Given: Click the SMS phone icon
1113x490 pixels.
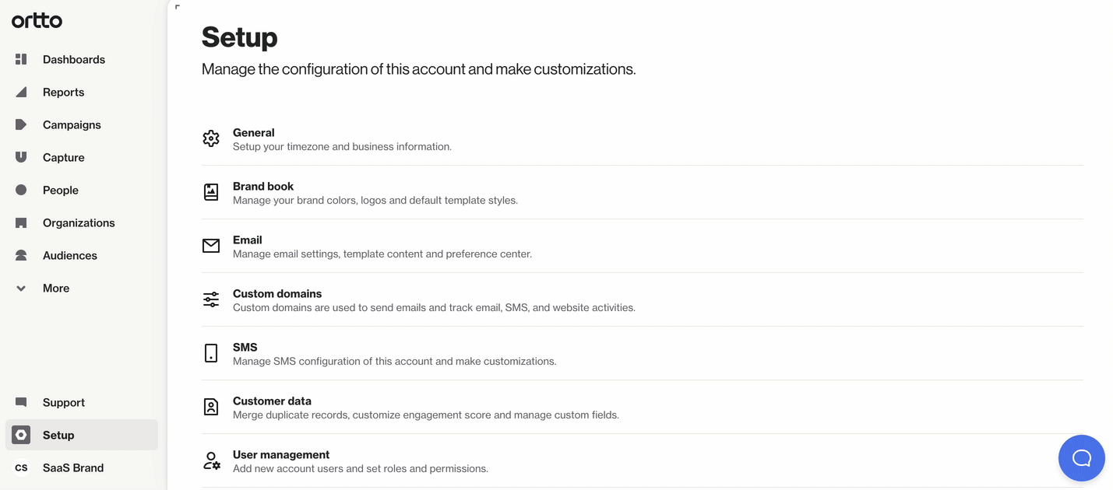Looking at the screenshot, I should pyautogui.click(x=211, y=353).
